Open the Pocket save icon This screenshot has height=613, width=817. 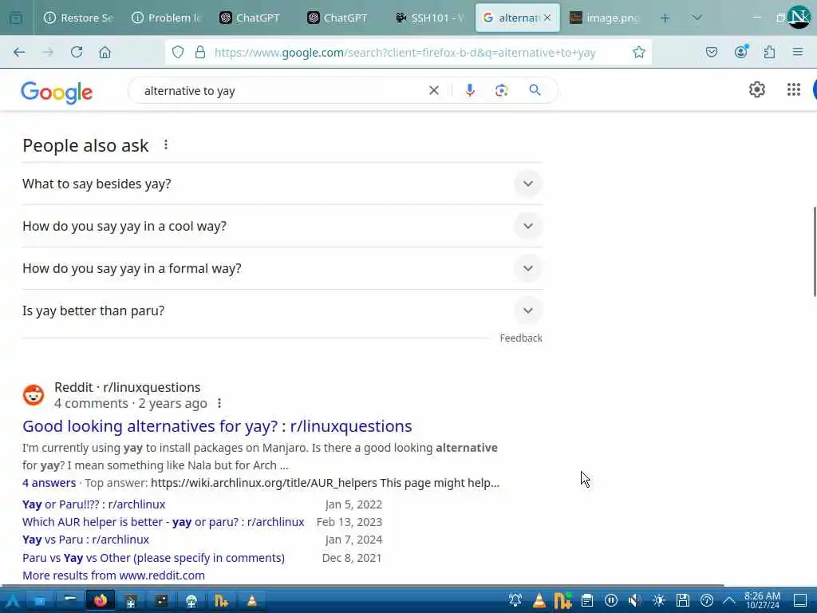712,52
